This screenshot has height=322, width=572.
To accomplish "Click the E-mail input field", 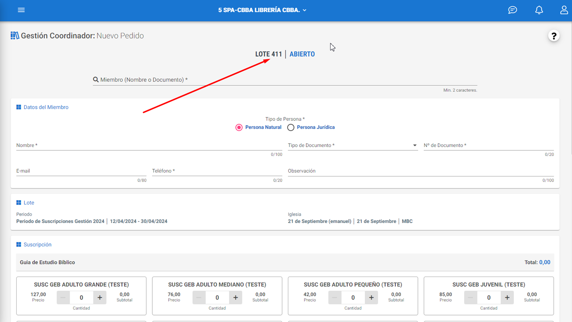I will (81, 171).
